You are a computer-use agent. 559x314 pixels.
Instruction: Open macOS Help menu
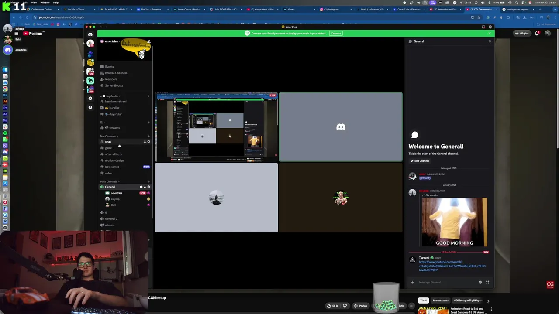[56, 3]
